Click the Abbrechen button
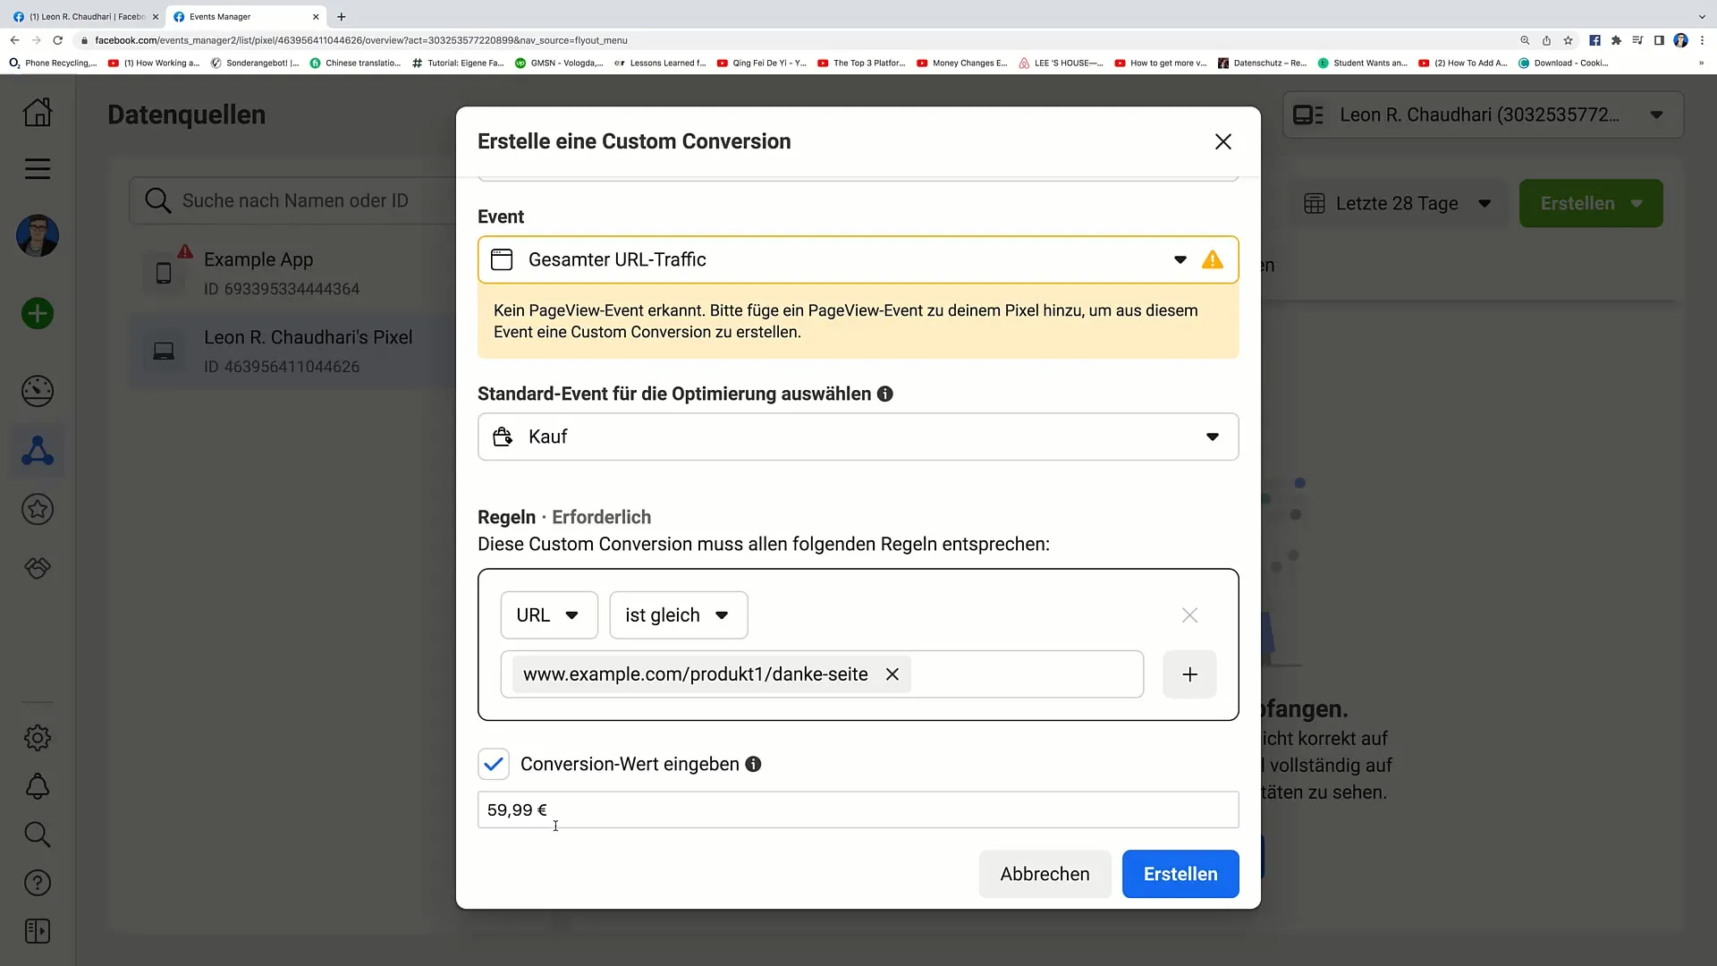 1045,875
